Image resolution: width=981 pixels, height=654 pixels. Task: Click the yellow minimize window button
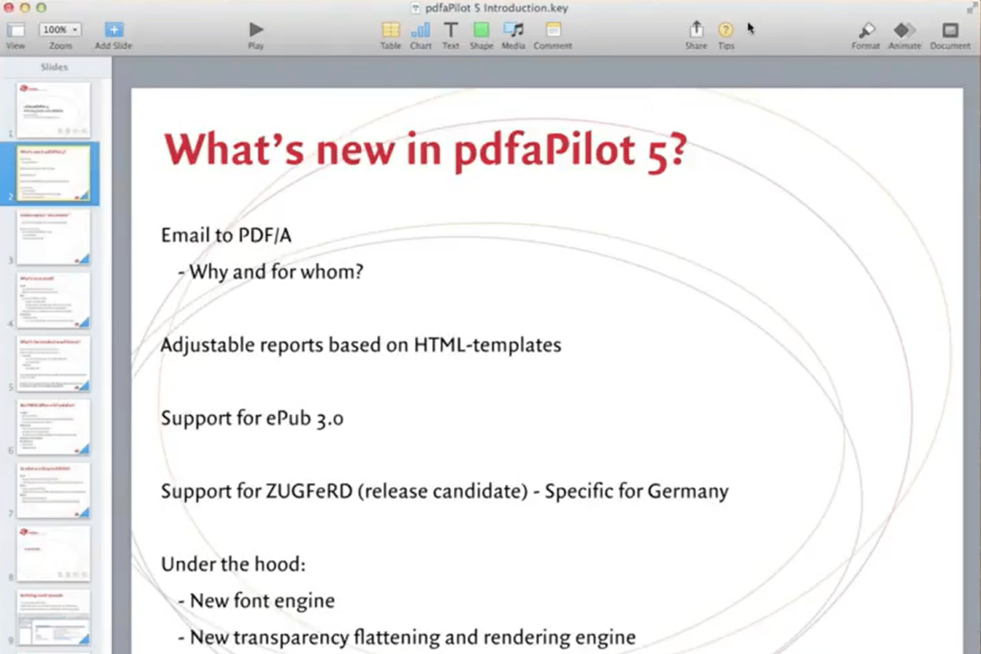click(25, 8)
